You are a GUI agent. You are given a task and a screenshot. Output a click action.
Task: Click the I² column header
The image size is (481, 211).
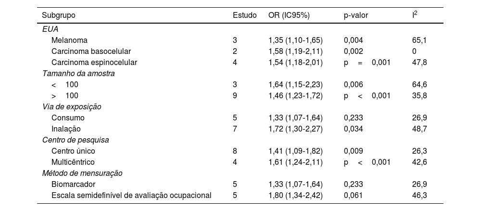[415, 15]
